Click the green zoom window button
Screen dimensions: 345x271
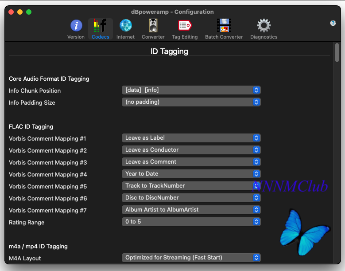click(x=29, y=12)
